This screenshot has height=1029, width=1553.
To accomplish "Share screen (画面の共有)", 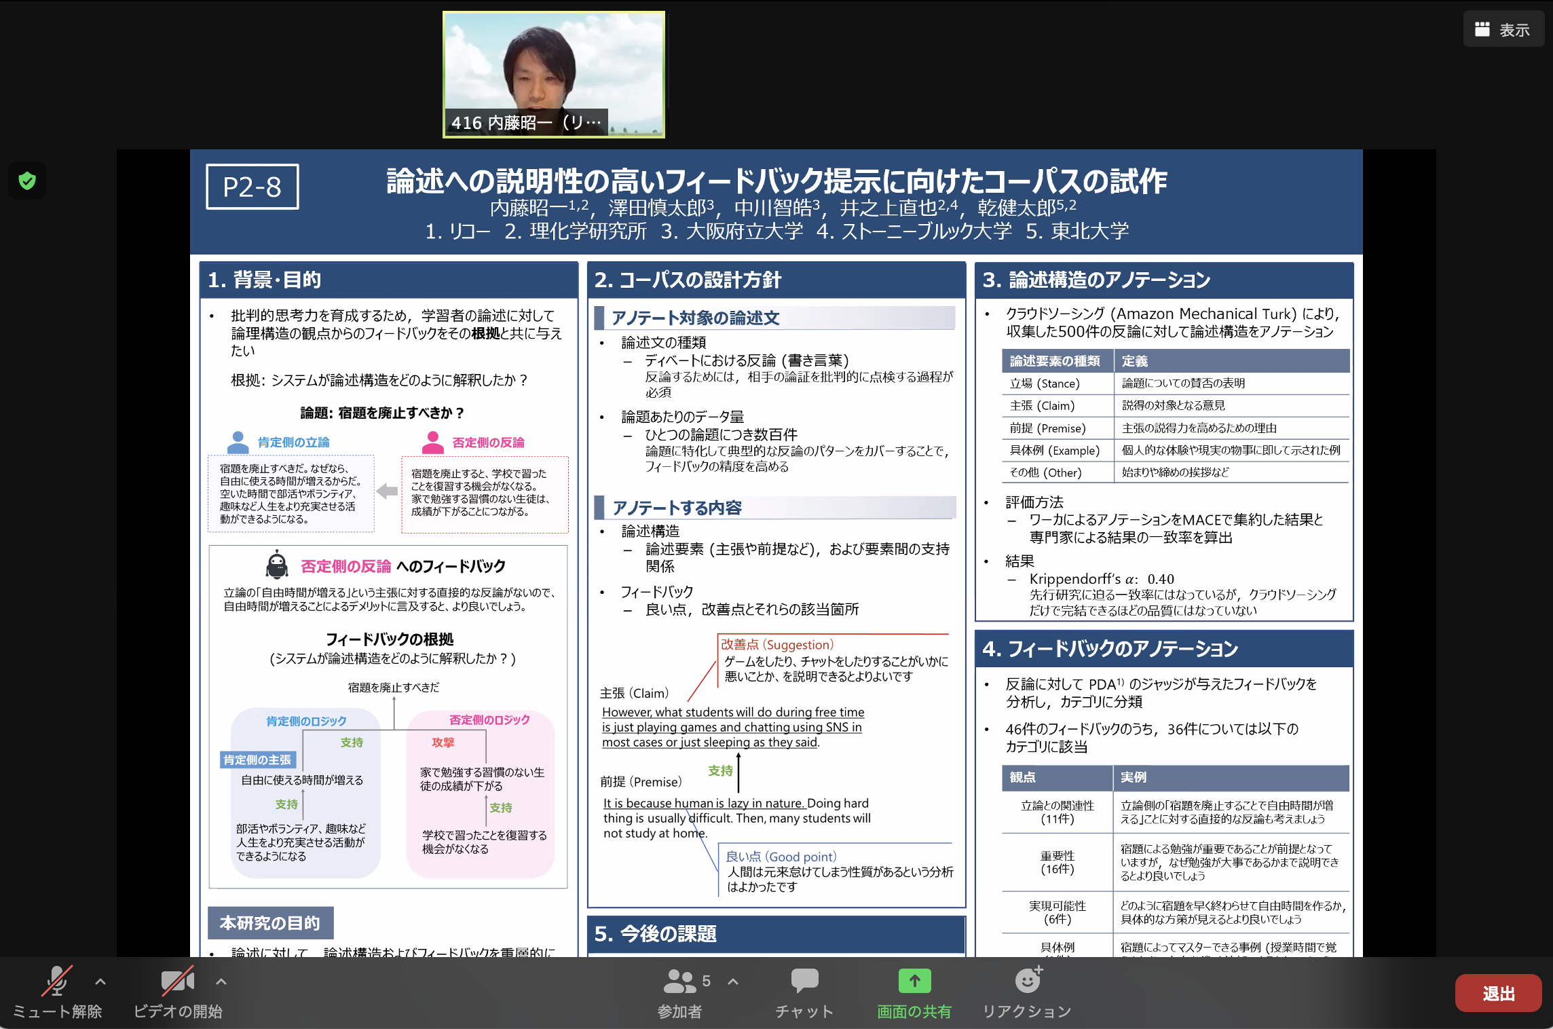I will pyautogui.click(x=914, y=993).
